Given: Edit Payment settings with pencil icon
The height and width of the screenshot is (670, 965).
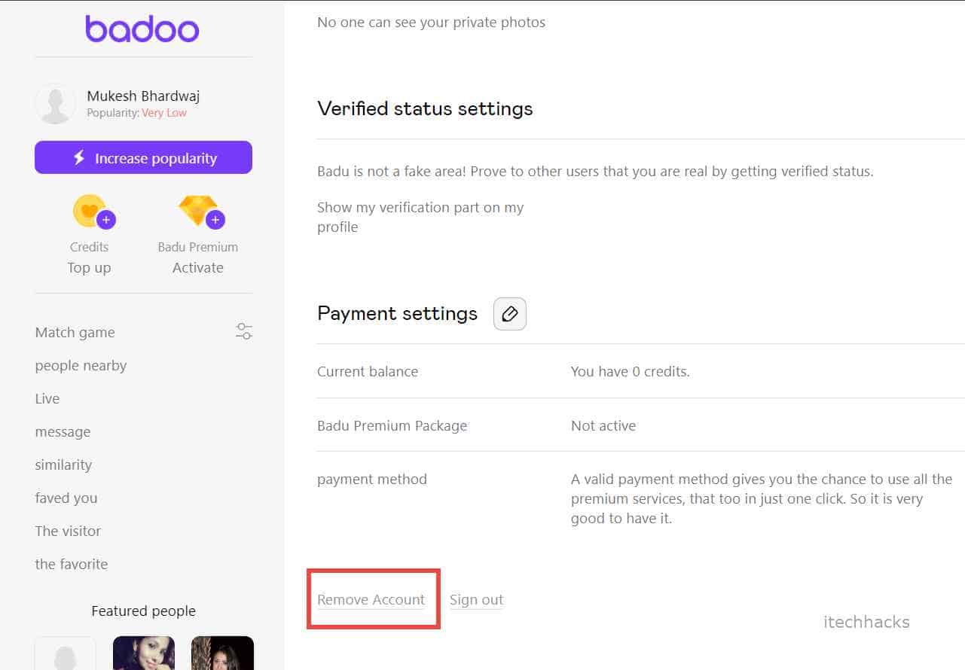Looking at the screenshot, I should 510,314.
